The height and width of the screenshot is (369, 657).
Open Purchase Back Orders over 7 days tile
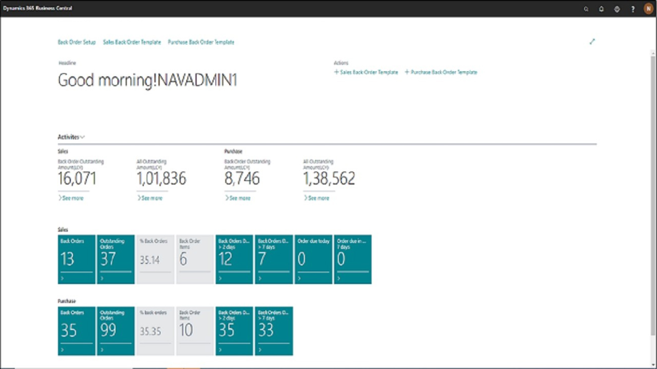point(274,330)
